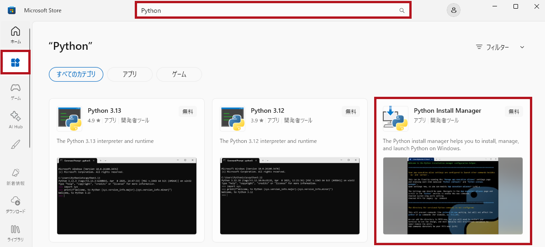Expand the フィルター (Filter) dropdown
Screen dimensions: 545x247
(x=500, y=47)
